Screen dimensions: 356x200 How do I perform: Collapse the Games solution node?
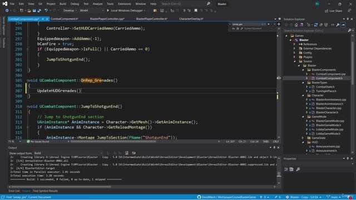286,36
